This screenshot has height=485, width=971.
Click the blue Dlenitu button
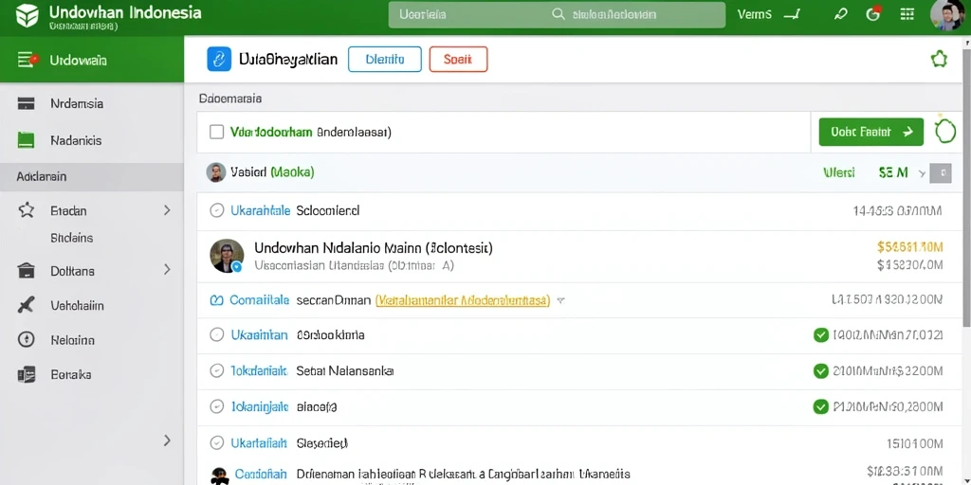pos(385,60)
